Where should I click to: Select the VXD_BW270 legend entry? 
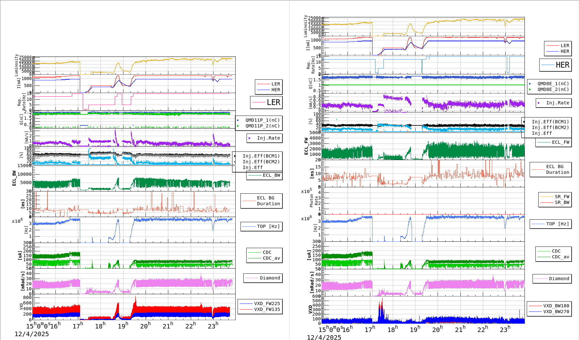(x=556, y=312)
